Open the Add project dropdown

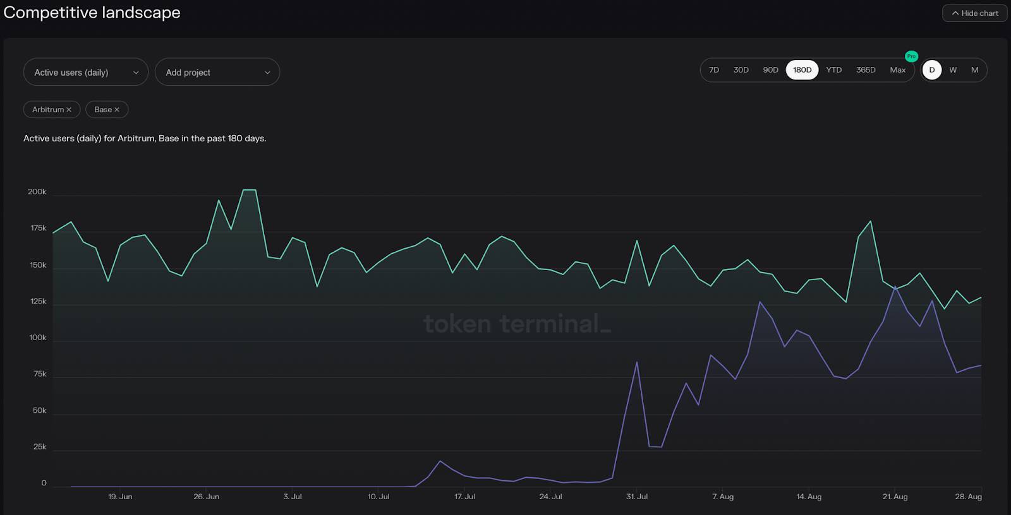pyautogui.click(x=217, y=73)
